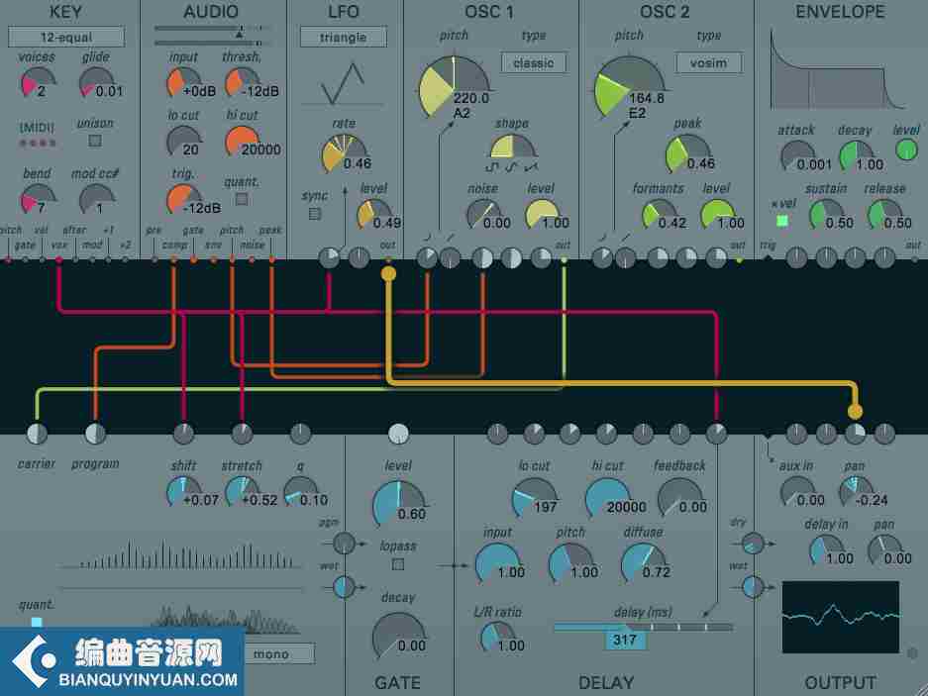Click the carrier input dial
This screenshot has width=928, height=696.
[37, 434]
